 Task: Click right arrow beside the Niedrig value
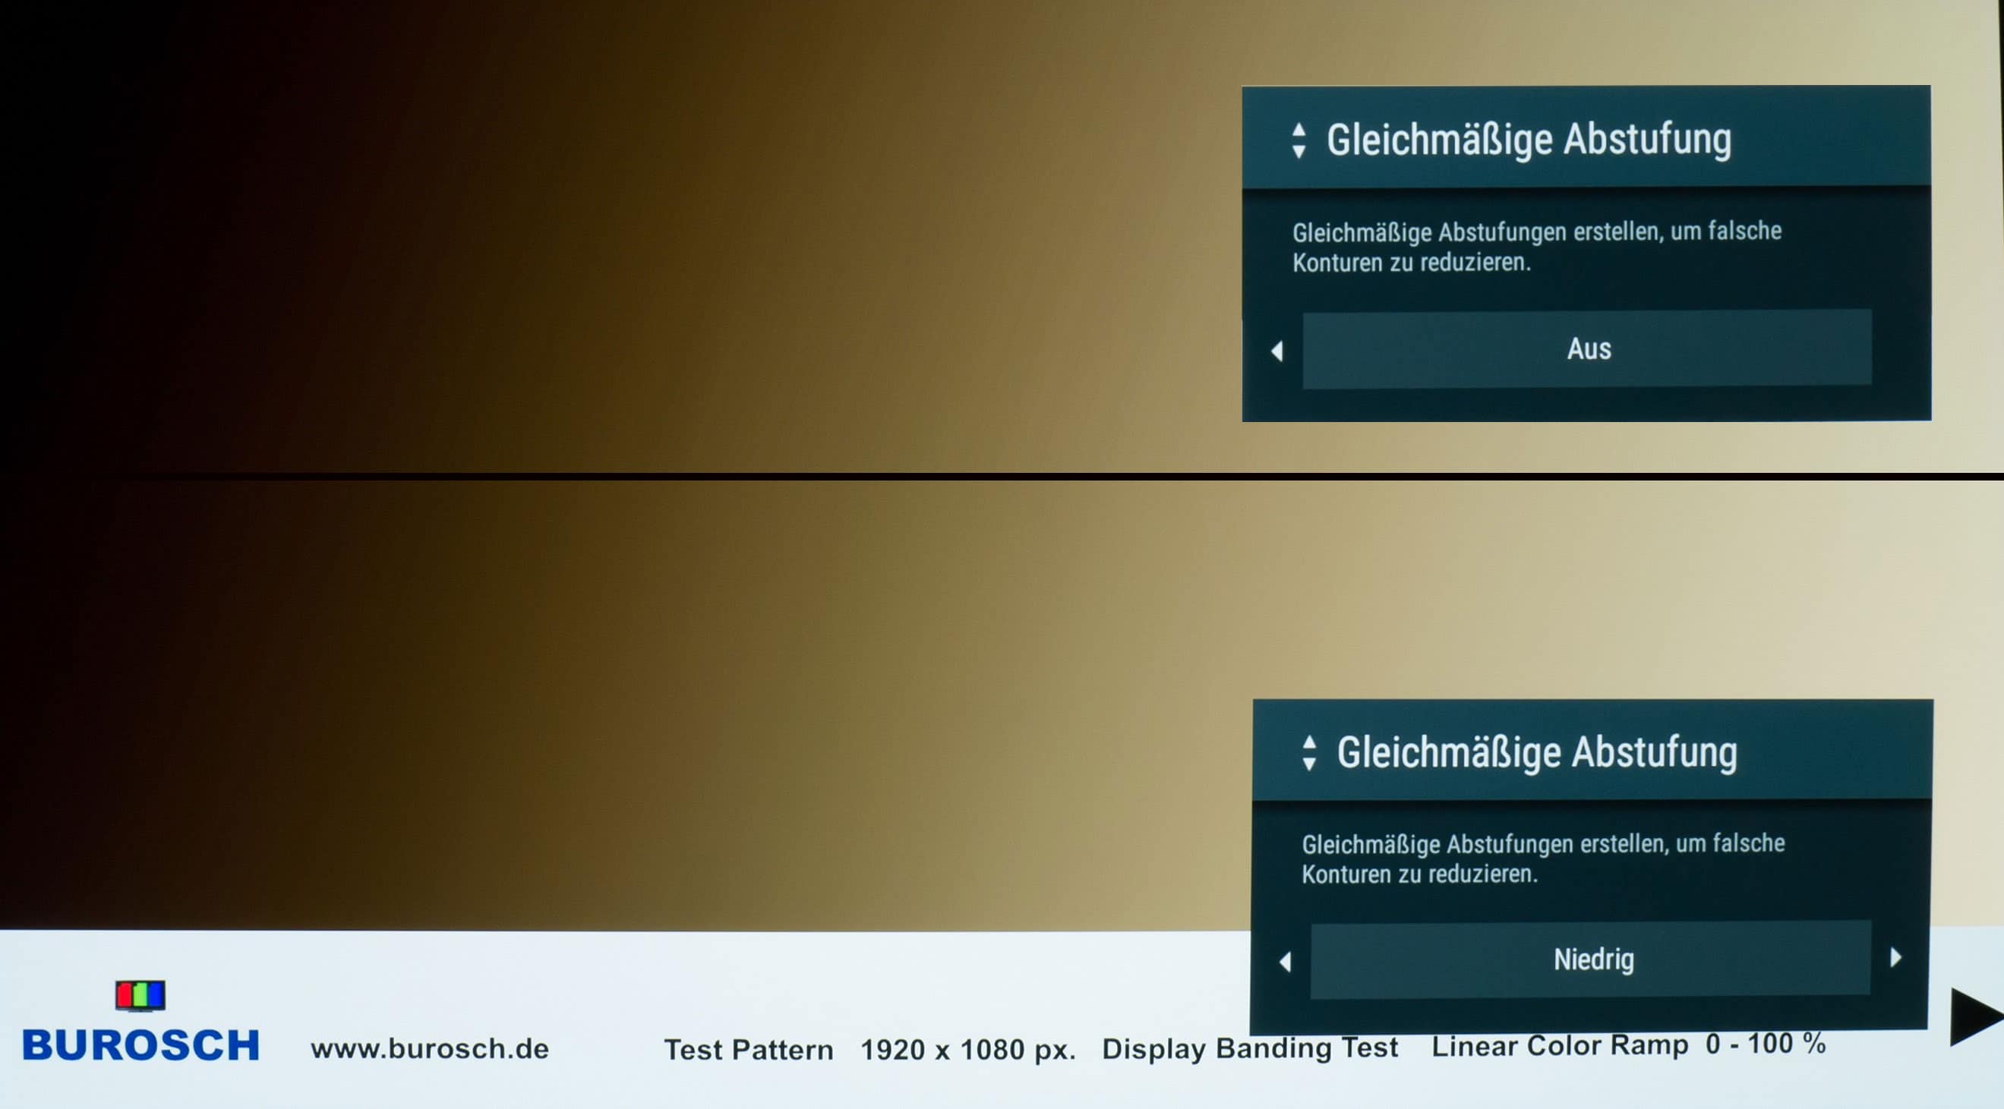[1896, 956]
